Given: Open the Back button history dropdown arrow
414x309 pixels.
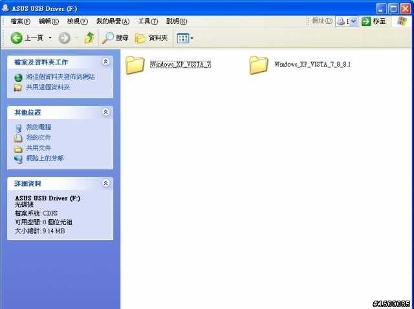Looking at the screenshot, I should click(x=50, y=38).
